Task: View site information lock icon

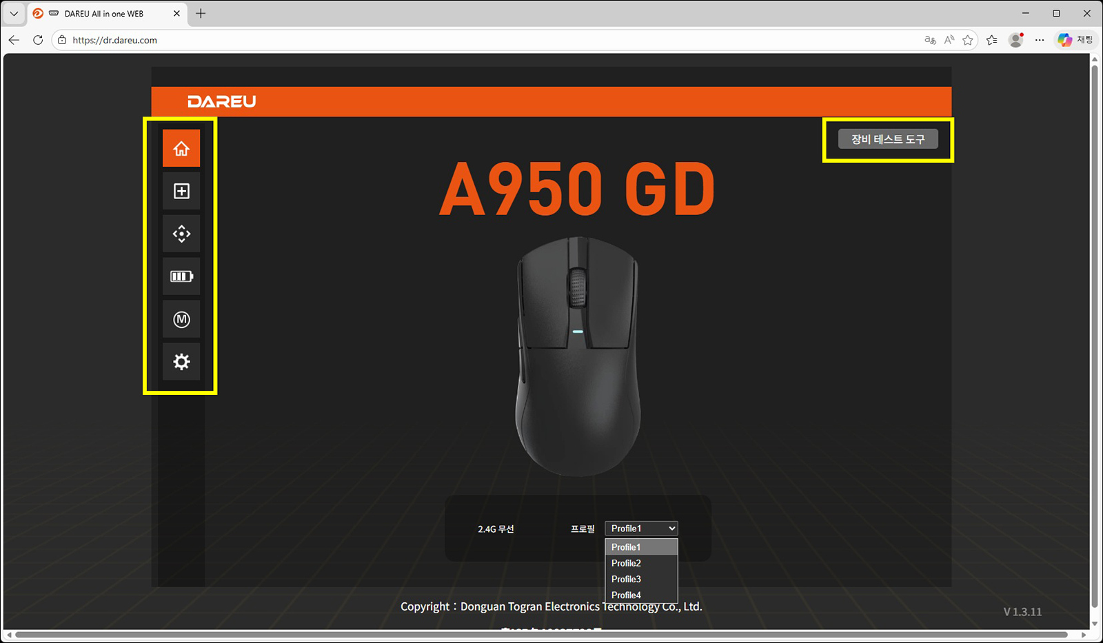Action: 62,40
